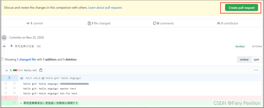This screenshot has width=264, height=108.
Task: Click the small commit node icon beside 葵花宝典讨论组
Action: point(4,46)
